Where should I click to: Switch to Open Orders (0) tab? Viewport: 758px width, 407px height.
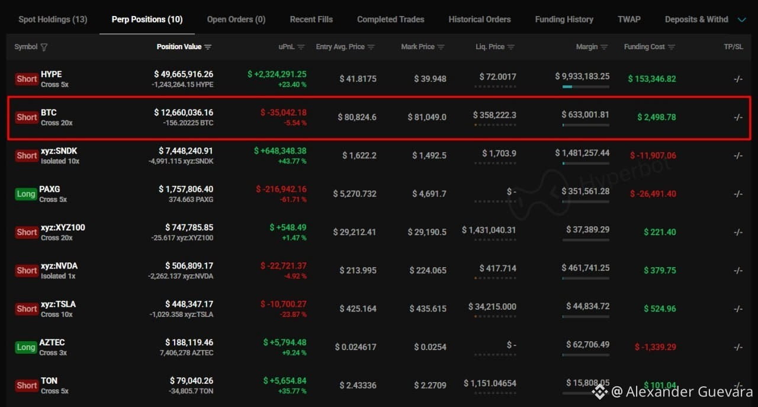pos(236,20)
